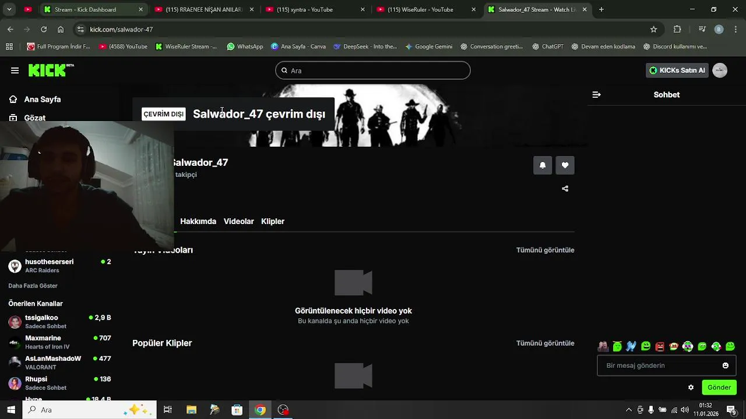
Task: Collapse the Sohbet chat panel
Action: tap(596, 94)
